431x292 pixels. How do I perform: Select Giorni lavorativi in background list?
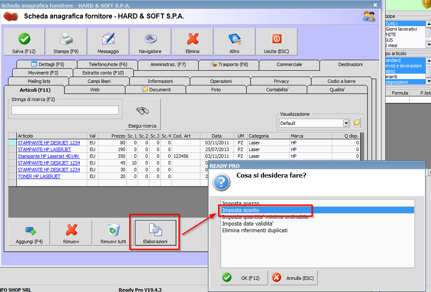(405, 29)
